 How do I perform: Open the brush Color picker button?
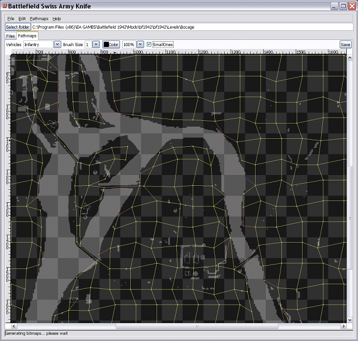(111, 44)
